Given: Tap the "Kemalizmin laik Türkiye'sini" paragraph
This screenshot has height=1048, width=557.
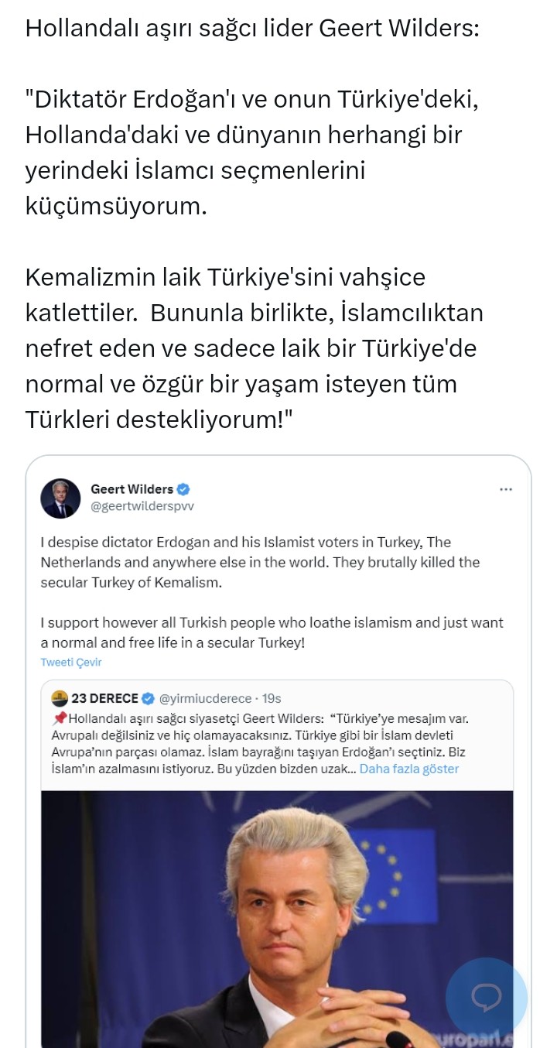Looking at the screenshot, I should pyautogui.click(x=254, y=348).
